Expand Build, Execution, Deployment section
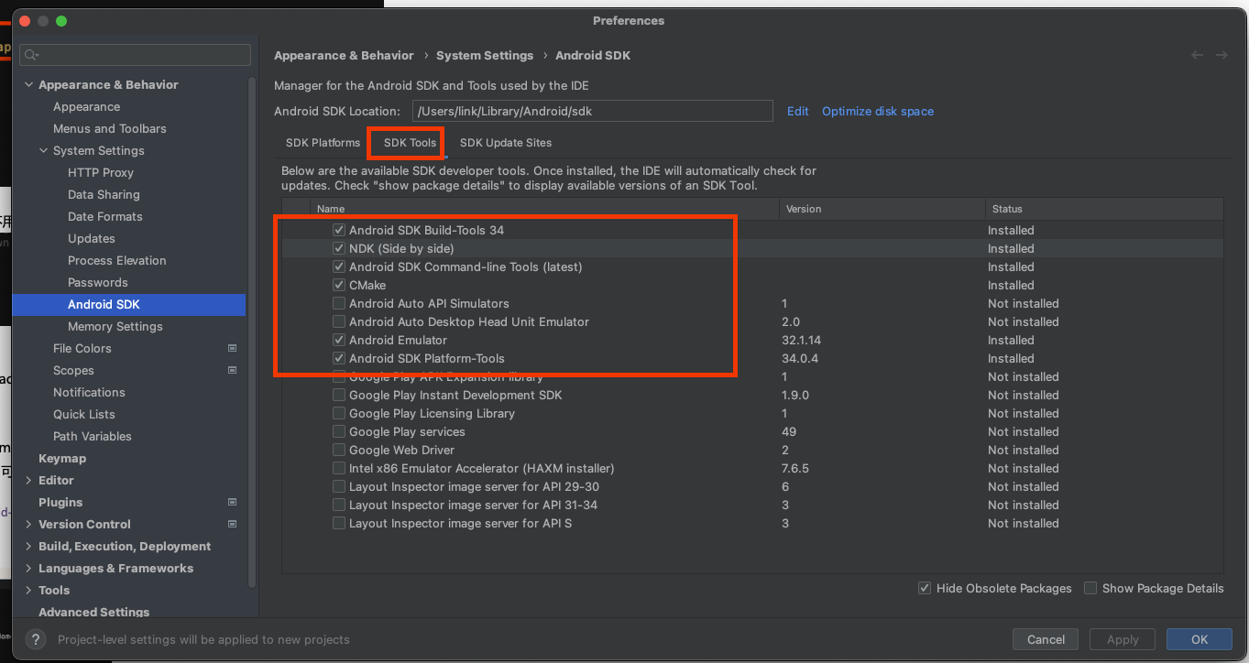1249x663 pixels. pos(29,546)
